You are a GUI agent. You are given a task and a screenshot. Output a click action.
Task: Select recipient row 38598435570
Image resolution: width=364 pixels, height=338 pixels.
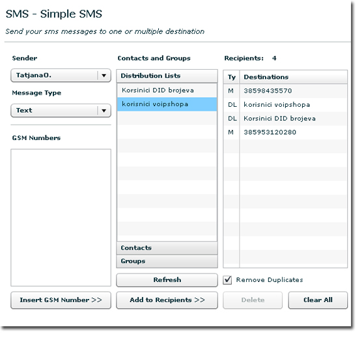pyautogui.click(x=285, y=91)
